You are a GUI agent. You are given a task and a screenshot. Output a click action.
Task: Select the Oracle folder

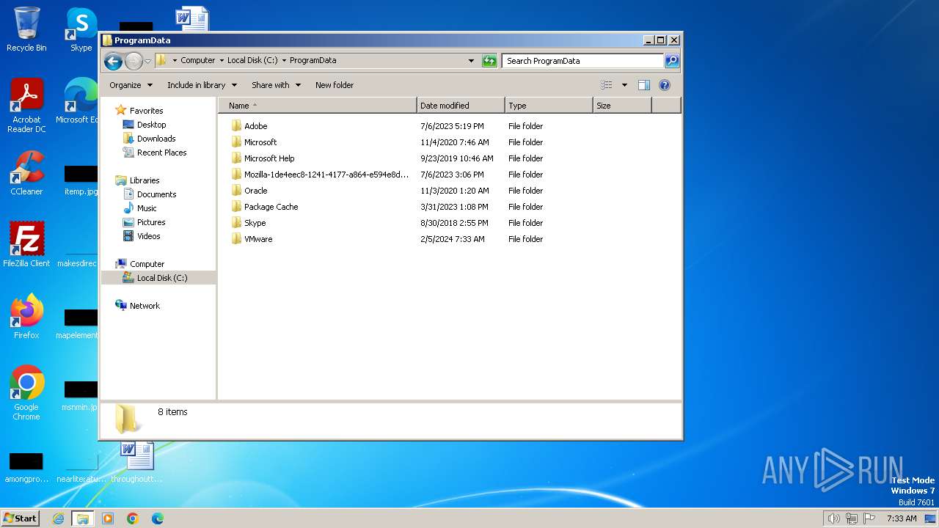(x=255, y=191)
